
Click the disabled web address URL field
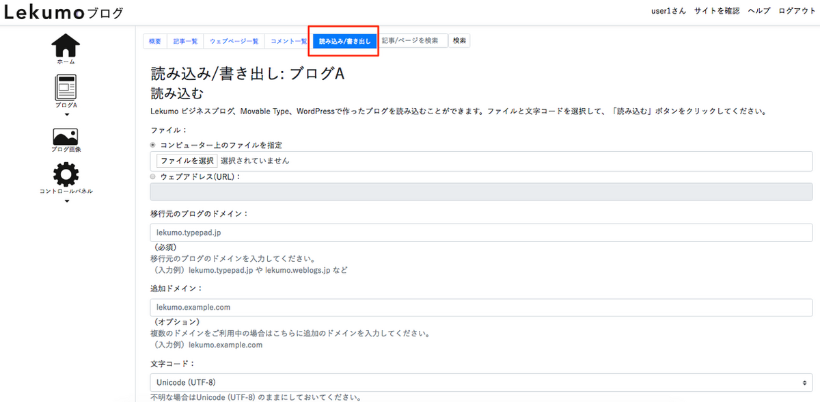[481, 191]
